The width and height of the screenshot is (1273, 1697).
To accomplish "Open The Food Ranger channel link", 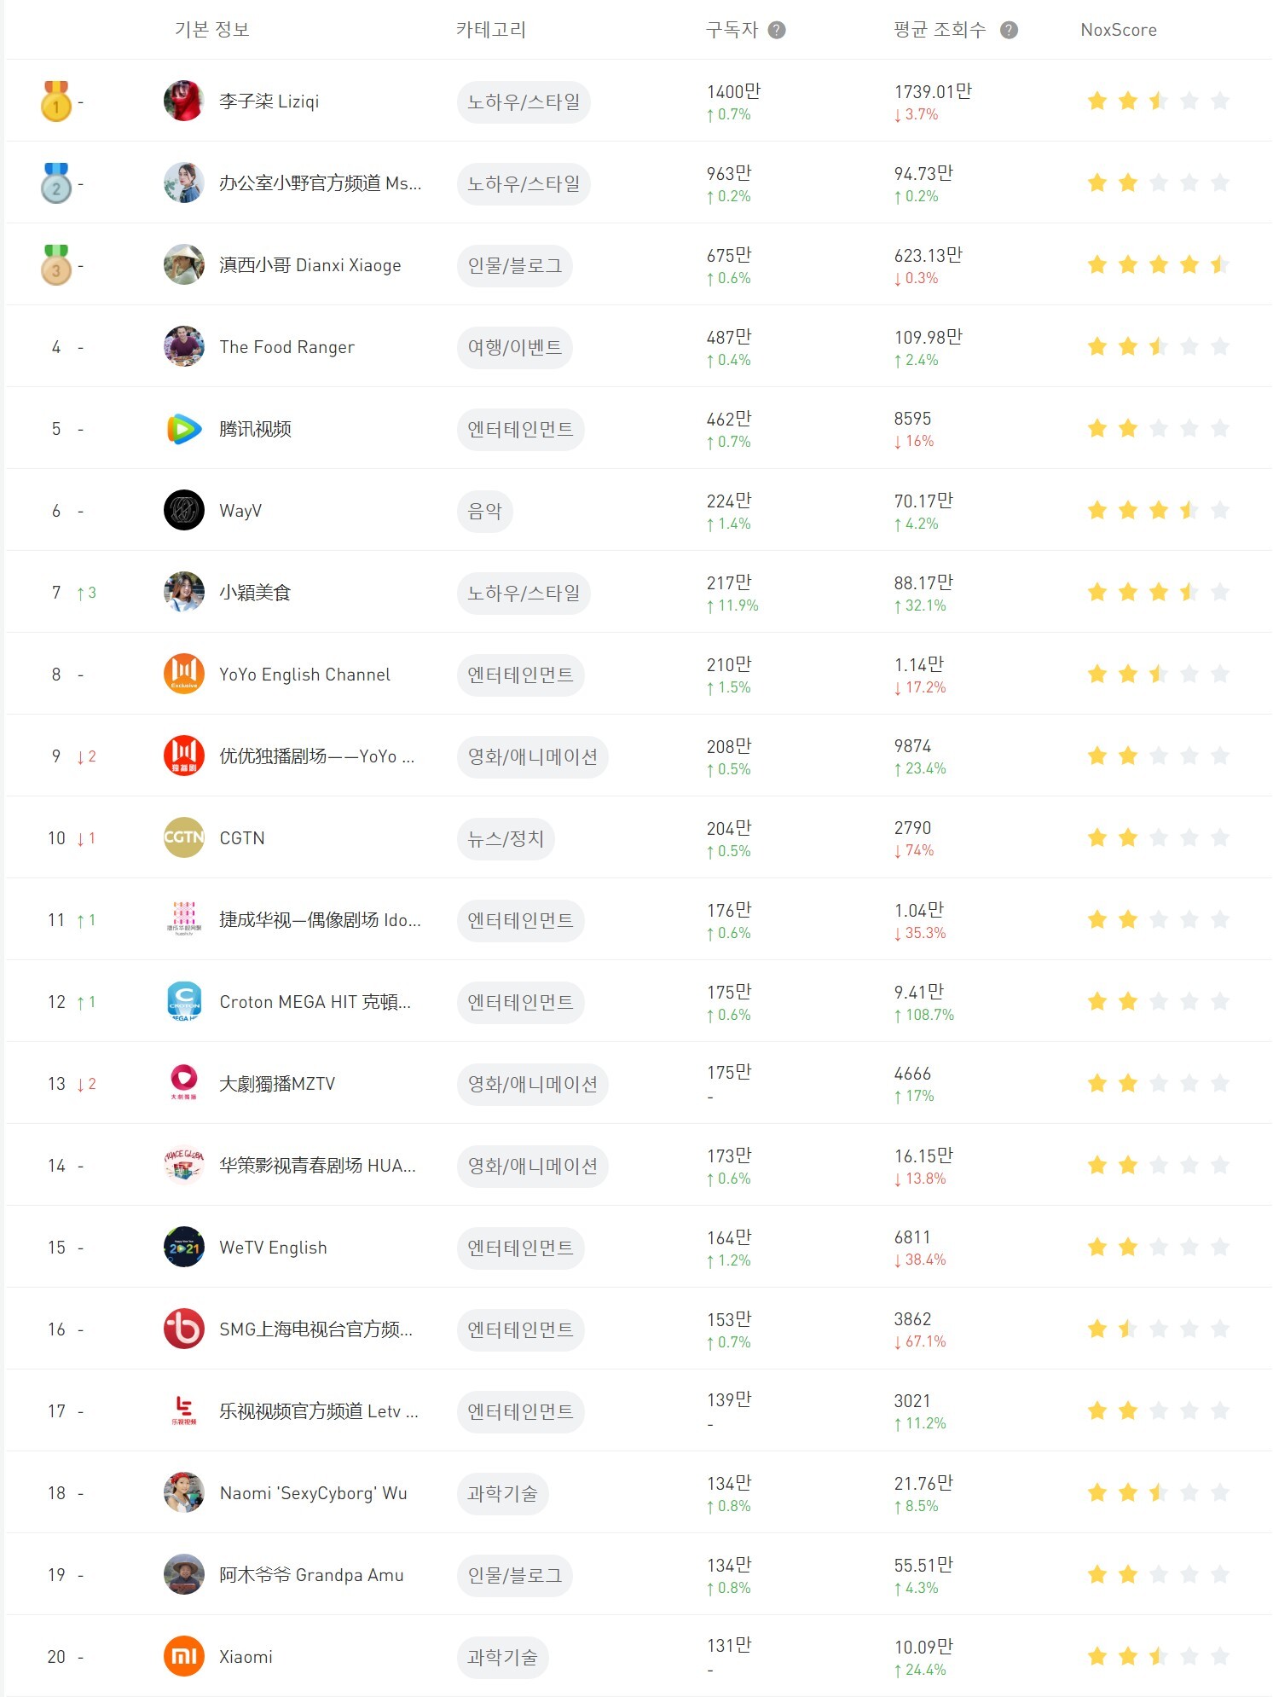I will pos(286,347).
